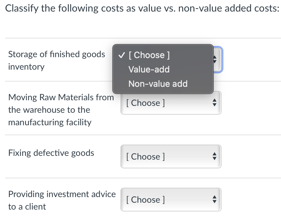Viewport: 281px width, 223px height.
Task: Click the down arrow on "Moving Raw Materials" stepper
Action: pyautogui.click(x=215, y=105)
